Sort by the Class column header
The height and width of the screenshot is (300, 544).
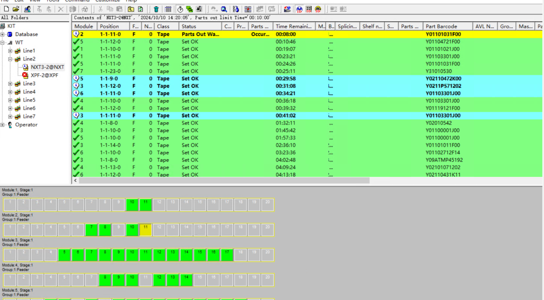click(x=166, y=26)
